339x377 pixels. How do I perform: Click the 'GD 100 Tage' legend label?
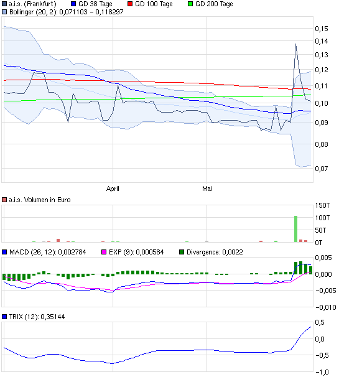coord(154,4)
